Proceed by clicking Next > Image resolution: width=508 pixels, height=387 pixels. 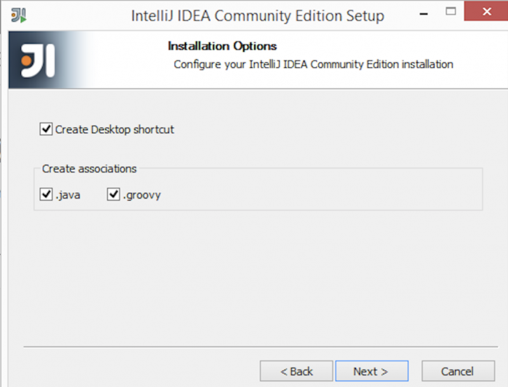coord(371,371)
